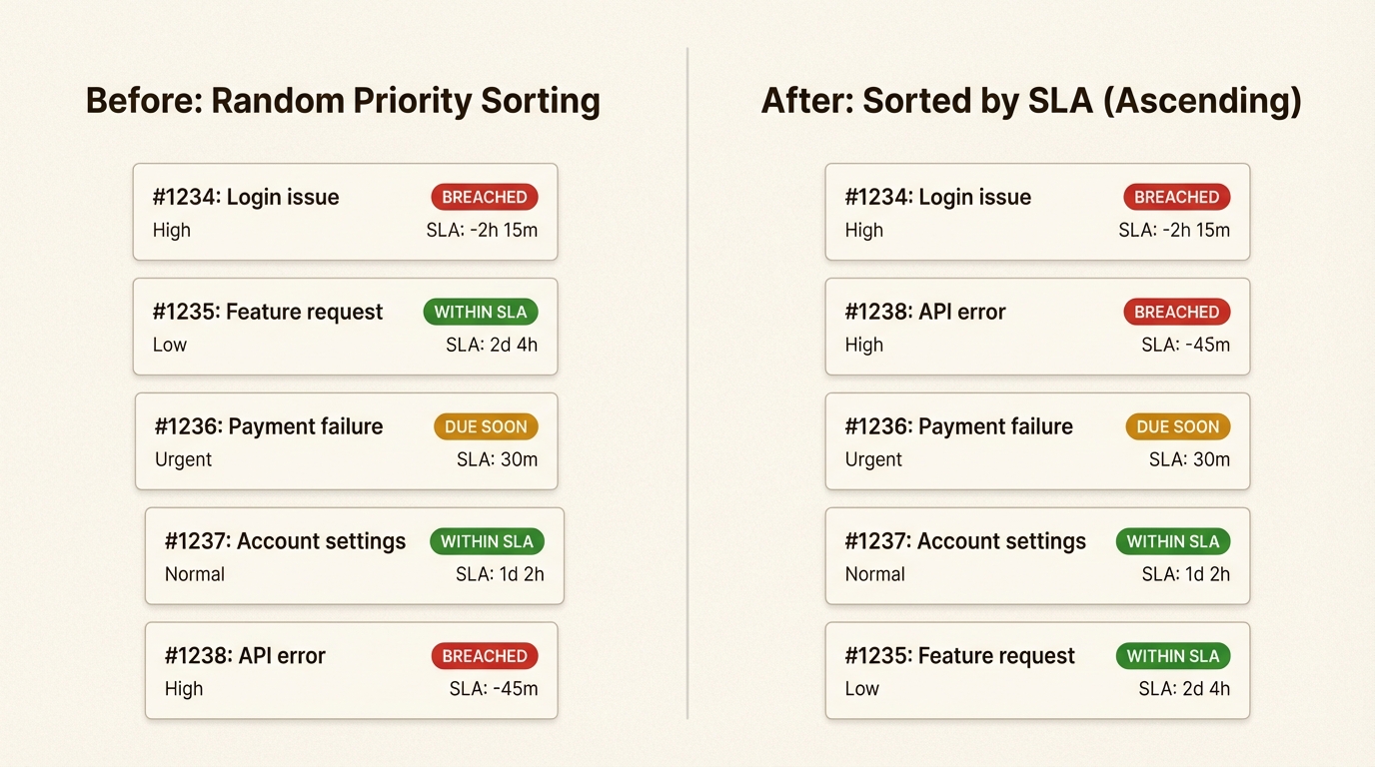Click WITHIN SLA badge on After column's Feature request
The height and width of the screenshot is (767, 1375).
1173,656
